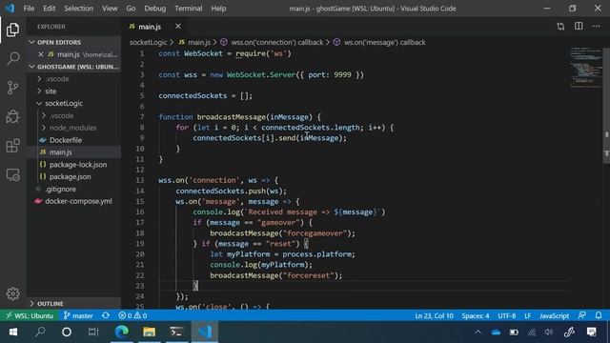Open the Go menu
Image resolution: width=610 pixels, height=343 pixels.
tap(131, 9)
